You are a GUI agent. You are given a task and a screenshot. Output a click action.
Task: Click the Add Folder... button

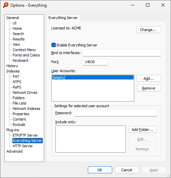(x=143, y=130)
